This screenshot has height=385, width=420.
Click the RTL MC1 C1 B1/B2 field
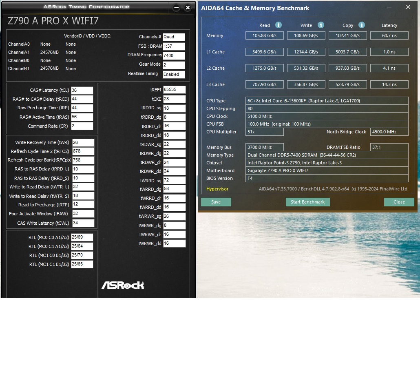[82, 264]
